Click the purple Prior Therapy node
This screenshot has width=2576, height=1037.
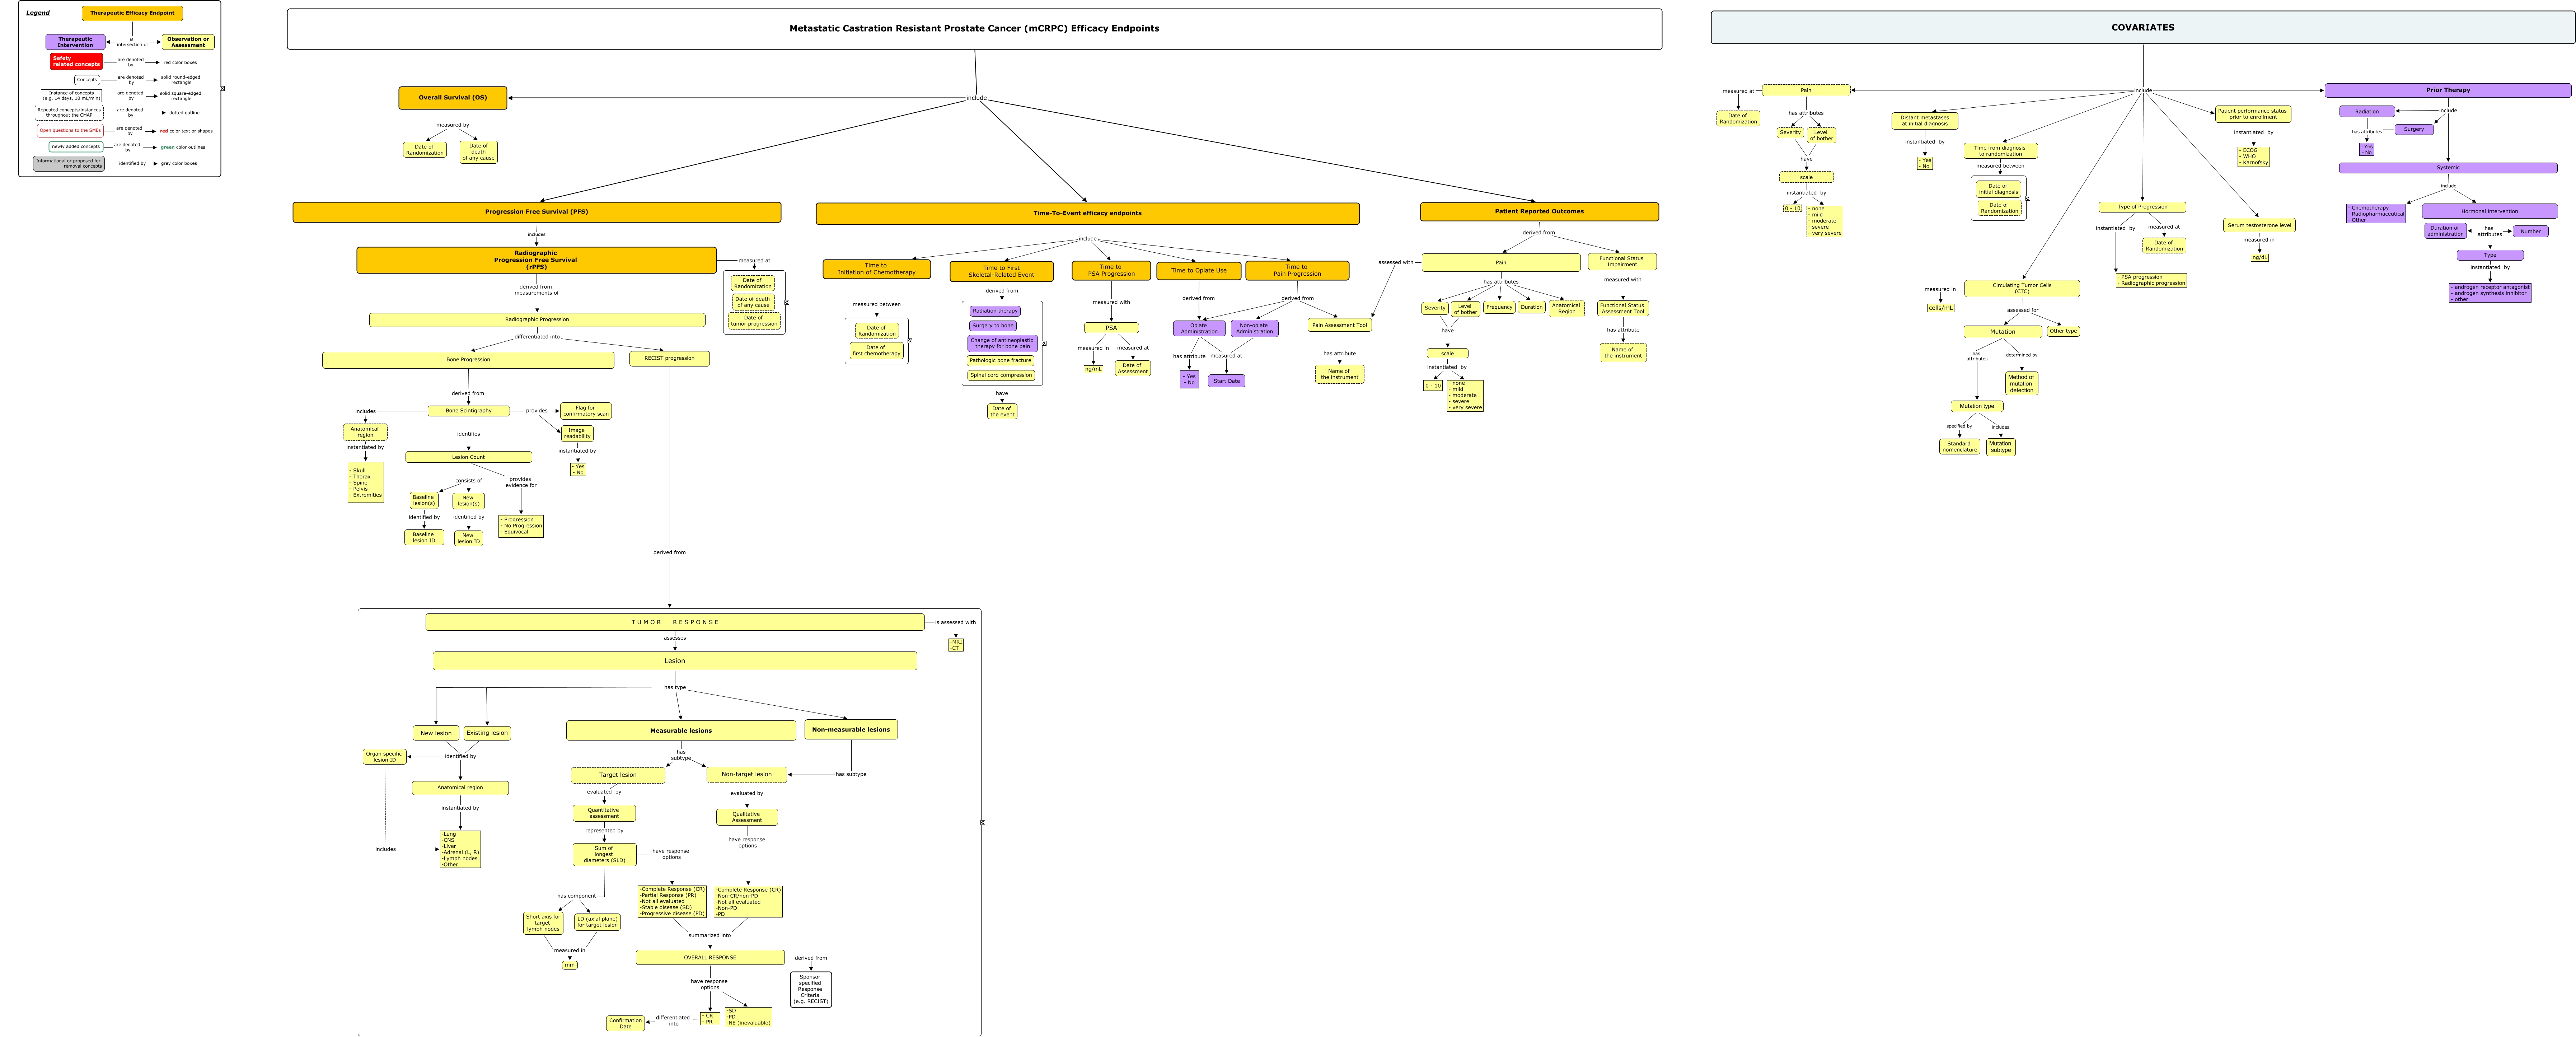[x=2447, y=90]
